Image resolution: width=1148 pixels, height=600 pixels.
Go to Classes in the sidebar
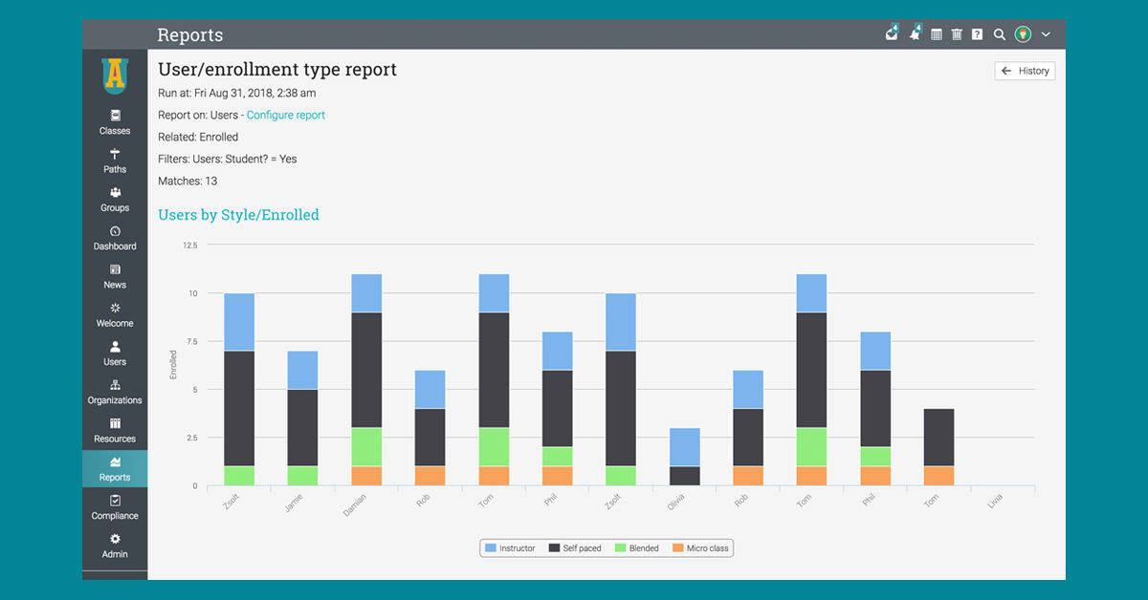click(x=115, y=121)
